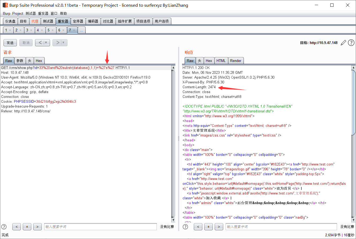Close Repeater tab 6

tap(63, 30)
